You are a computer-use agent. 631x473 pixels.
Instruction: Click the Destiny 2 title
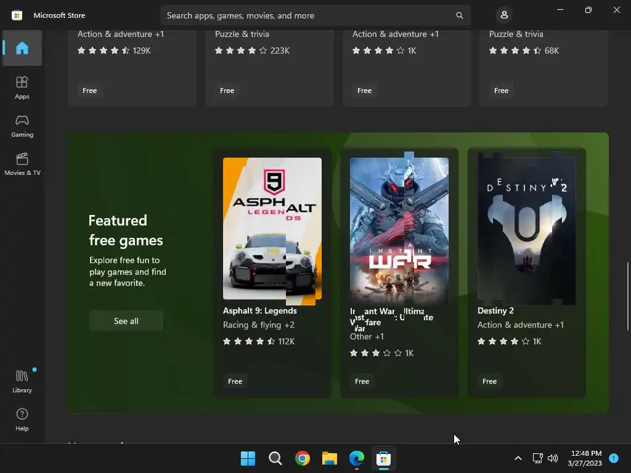[495, 310]
